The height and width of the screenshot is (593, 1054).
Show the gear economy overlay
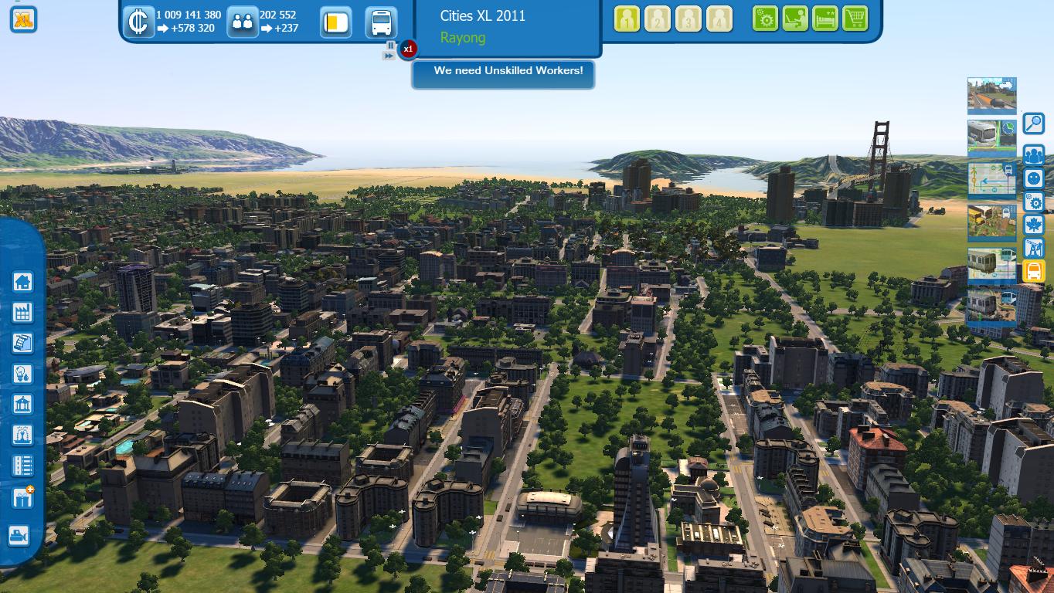click(x=1034, y=202)
